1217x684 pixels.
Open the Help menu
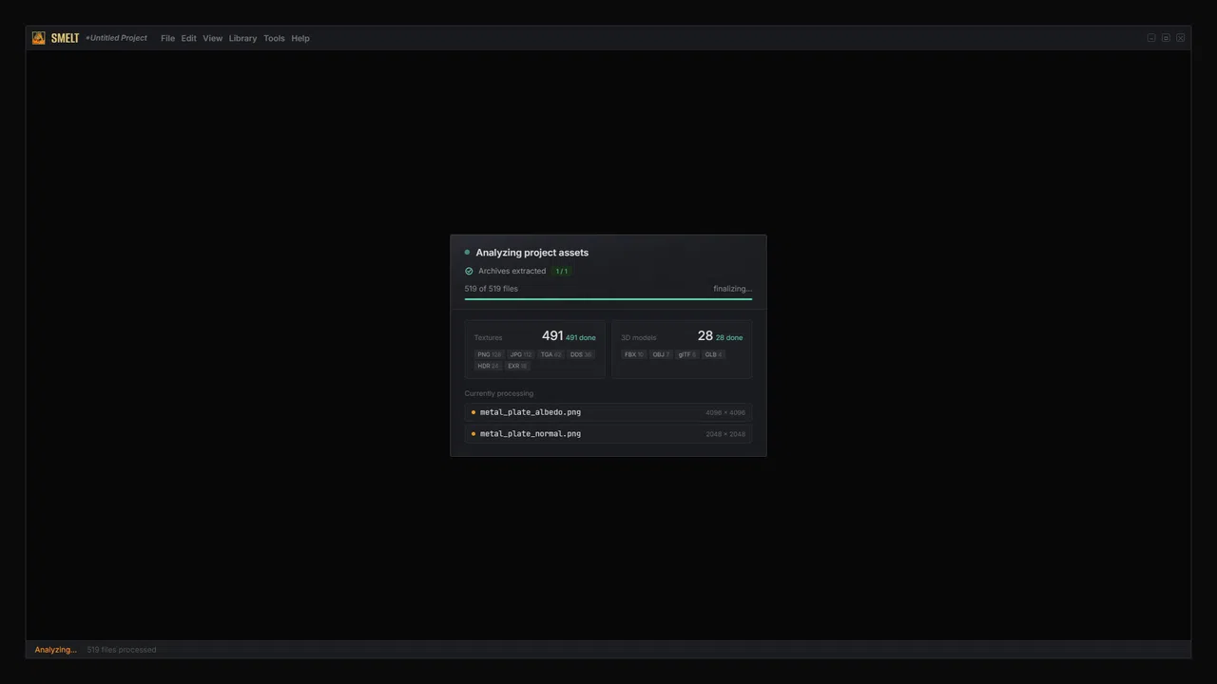tap(300, 38)
